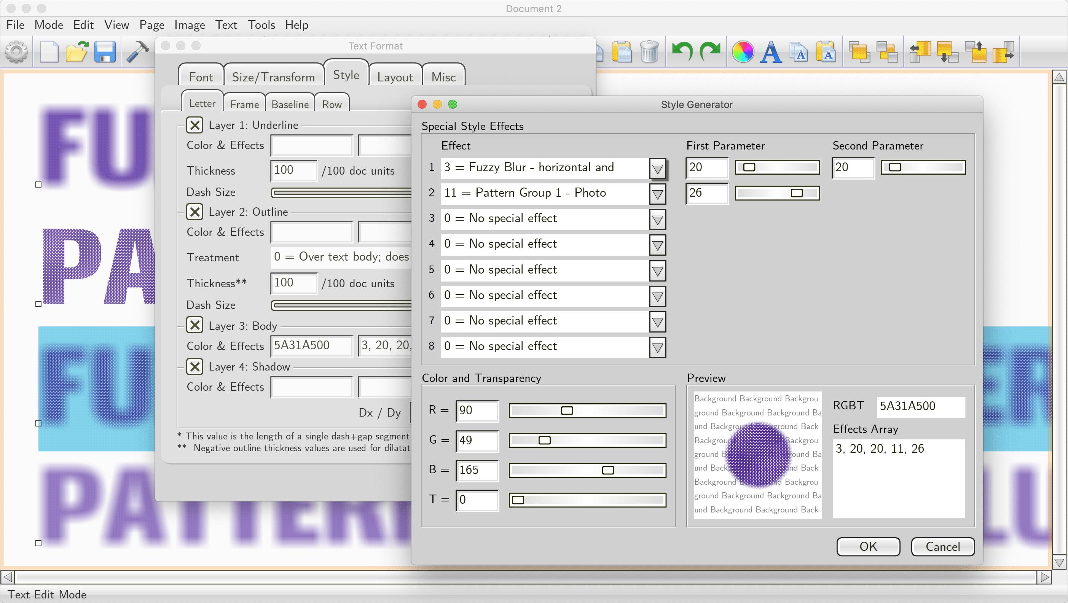Open the effect 6 dropdown arrow

(658, 296)
